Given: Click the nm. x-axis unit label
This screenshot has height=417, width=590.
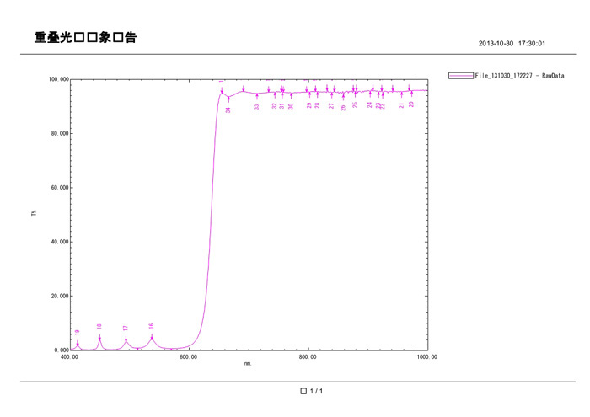Looking at the screenshot, I should (x=248, y=364).
